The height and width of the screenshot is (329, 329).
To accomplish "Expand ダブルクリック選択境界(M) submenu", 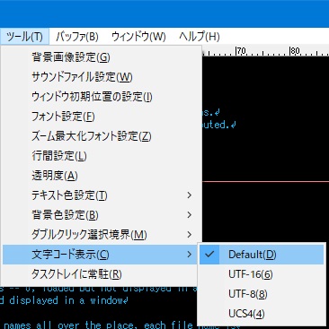I will 102,235.
